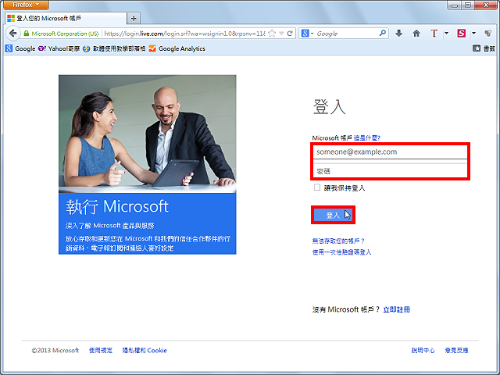Open a new tab with plus button
500x375 pixels.
[x=134, y=19]
